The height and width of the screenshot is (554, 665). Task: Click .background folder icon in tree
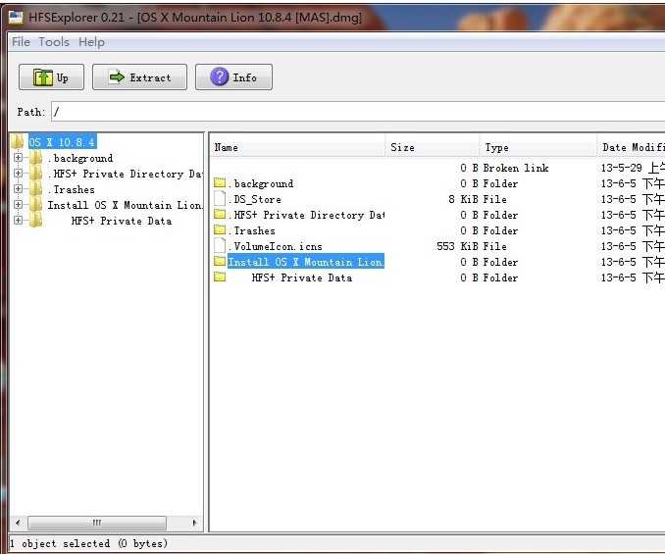36,157
